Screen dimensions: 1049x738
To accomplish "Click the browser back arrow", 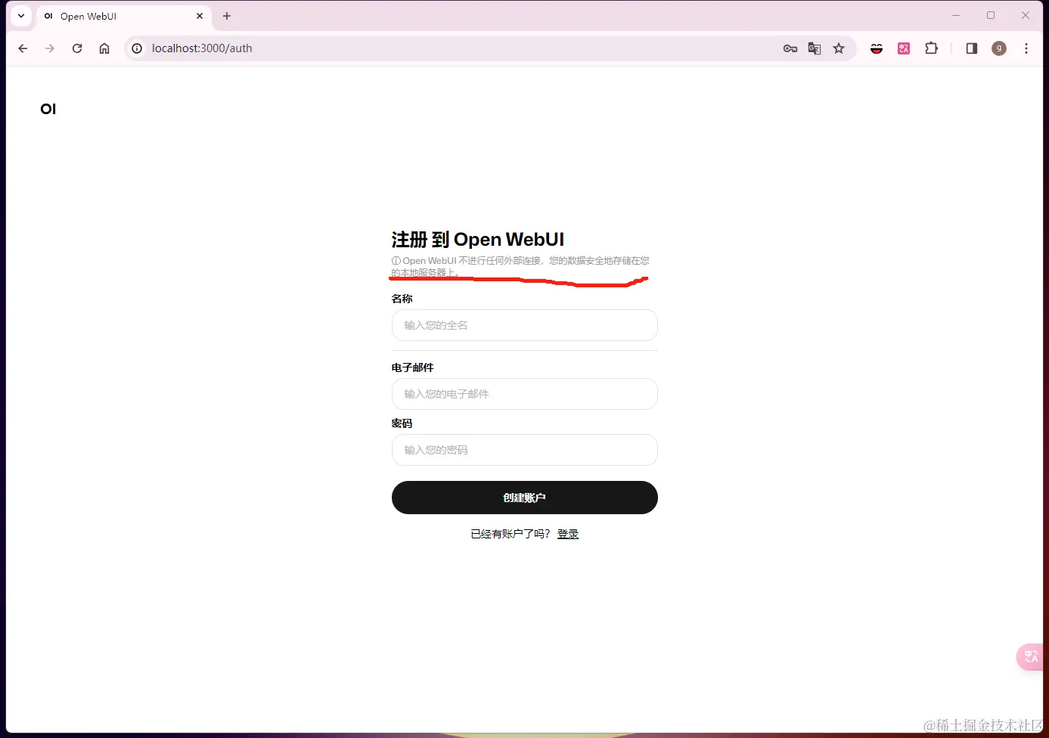I will pos(23,48).
